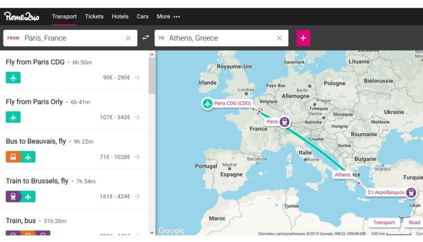Click the Paris train station marker icon
The image size is (423, 242).
[x=284, y=122]
